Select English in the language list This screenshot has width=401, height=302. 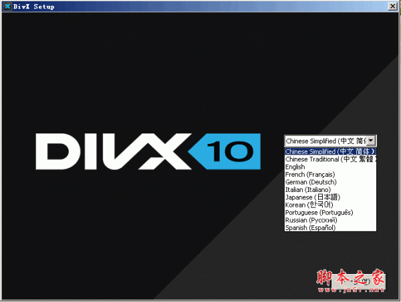330,167
